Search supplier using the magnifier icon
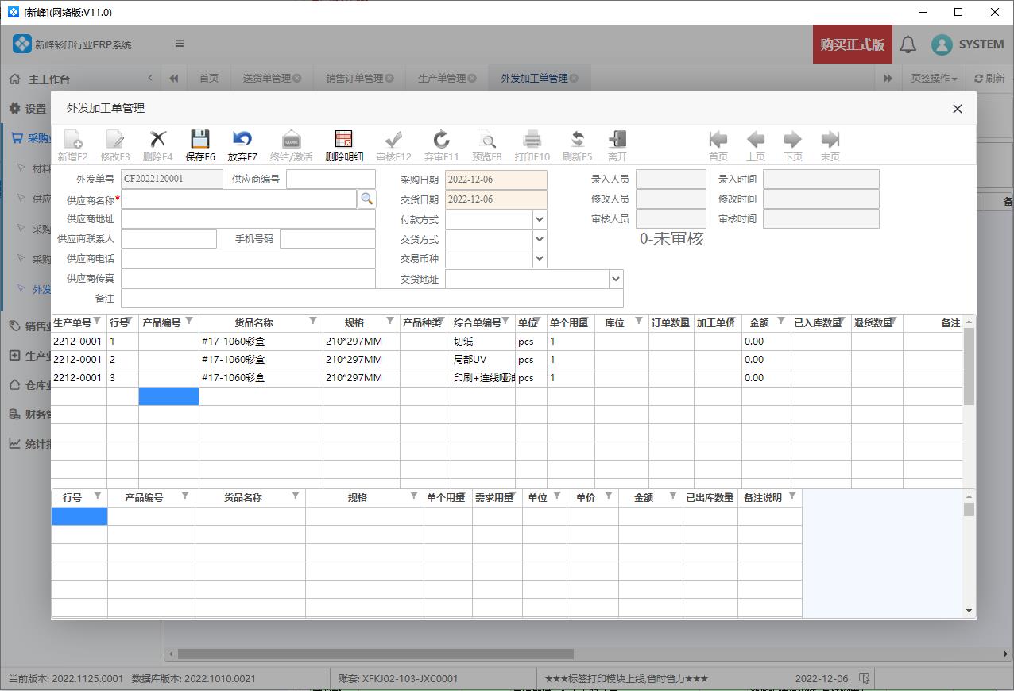1014x691 pixels. click(x=366, y=199)
